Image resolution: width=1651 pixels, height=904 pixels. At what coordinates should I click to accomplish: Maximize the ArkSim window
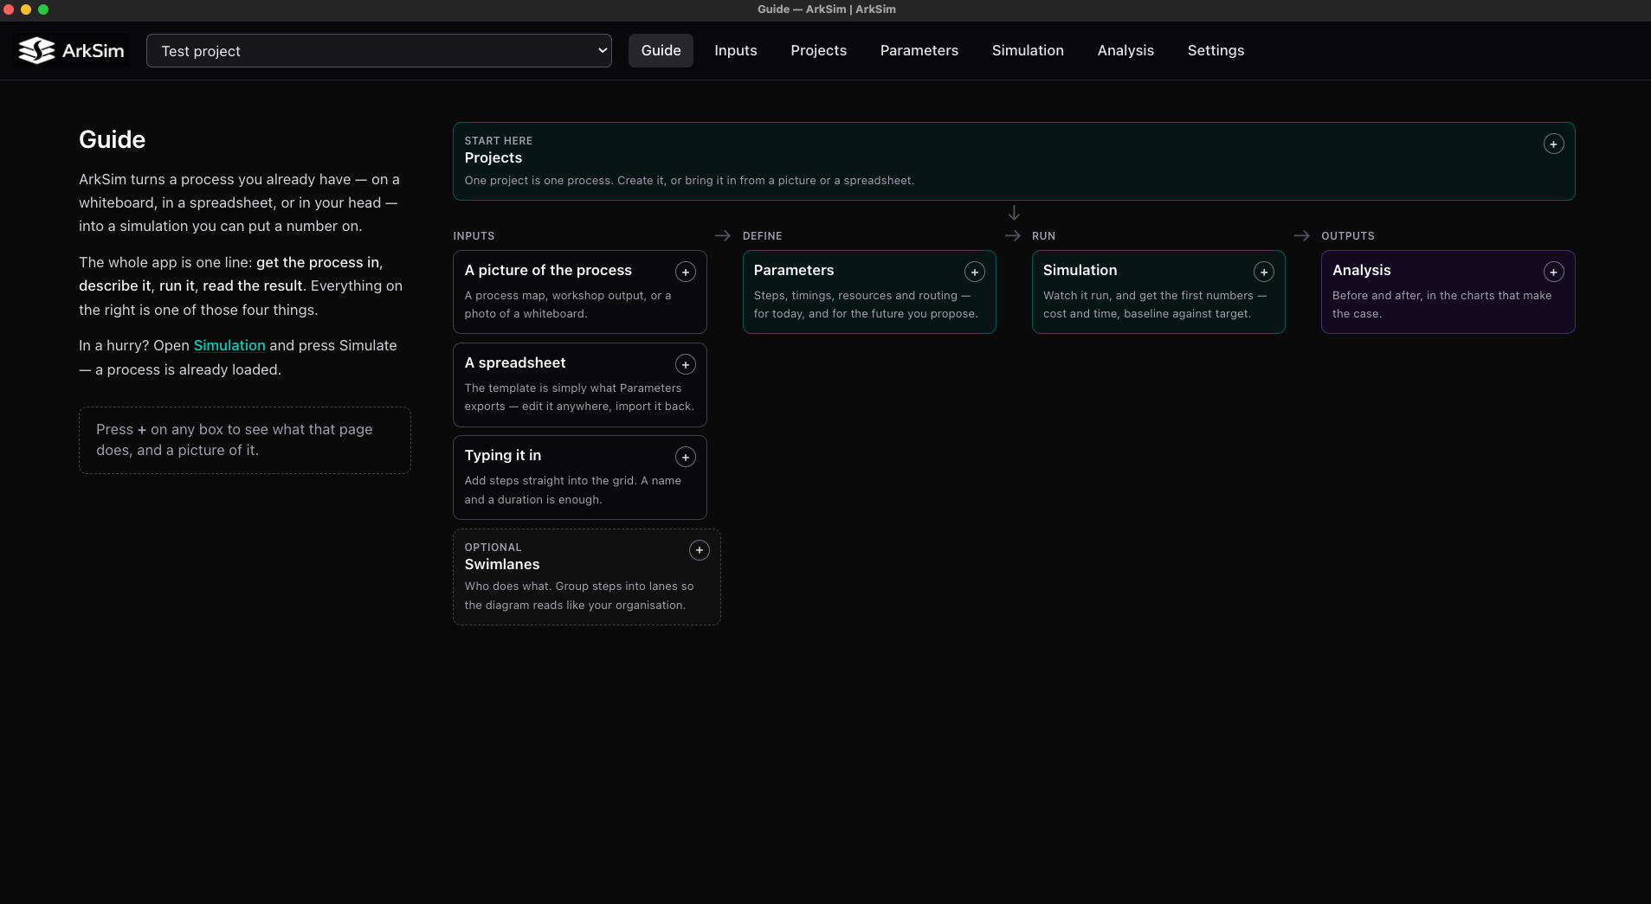pos(43,10)
